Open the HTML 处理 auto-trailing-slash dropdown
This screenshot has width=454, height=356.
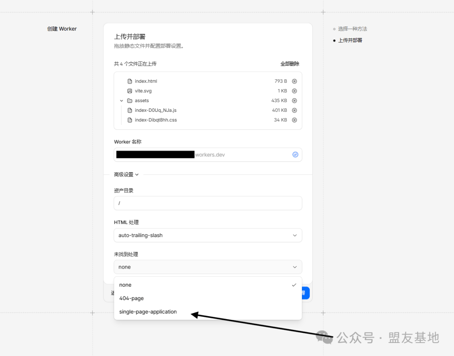[208, 235]
